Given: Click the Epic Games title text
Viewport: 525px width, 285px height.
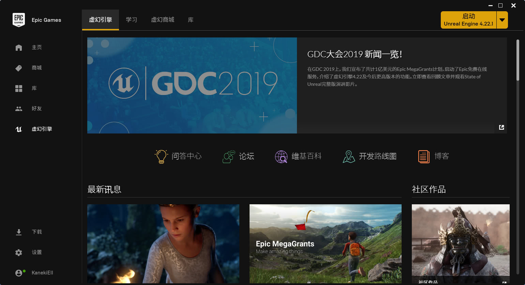Looking at the screenshot, I should (x=46, y=20).
